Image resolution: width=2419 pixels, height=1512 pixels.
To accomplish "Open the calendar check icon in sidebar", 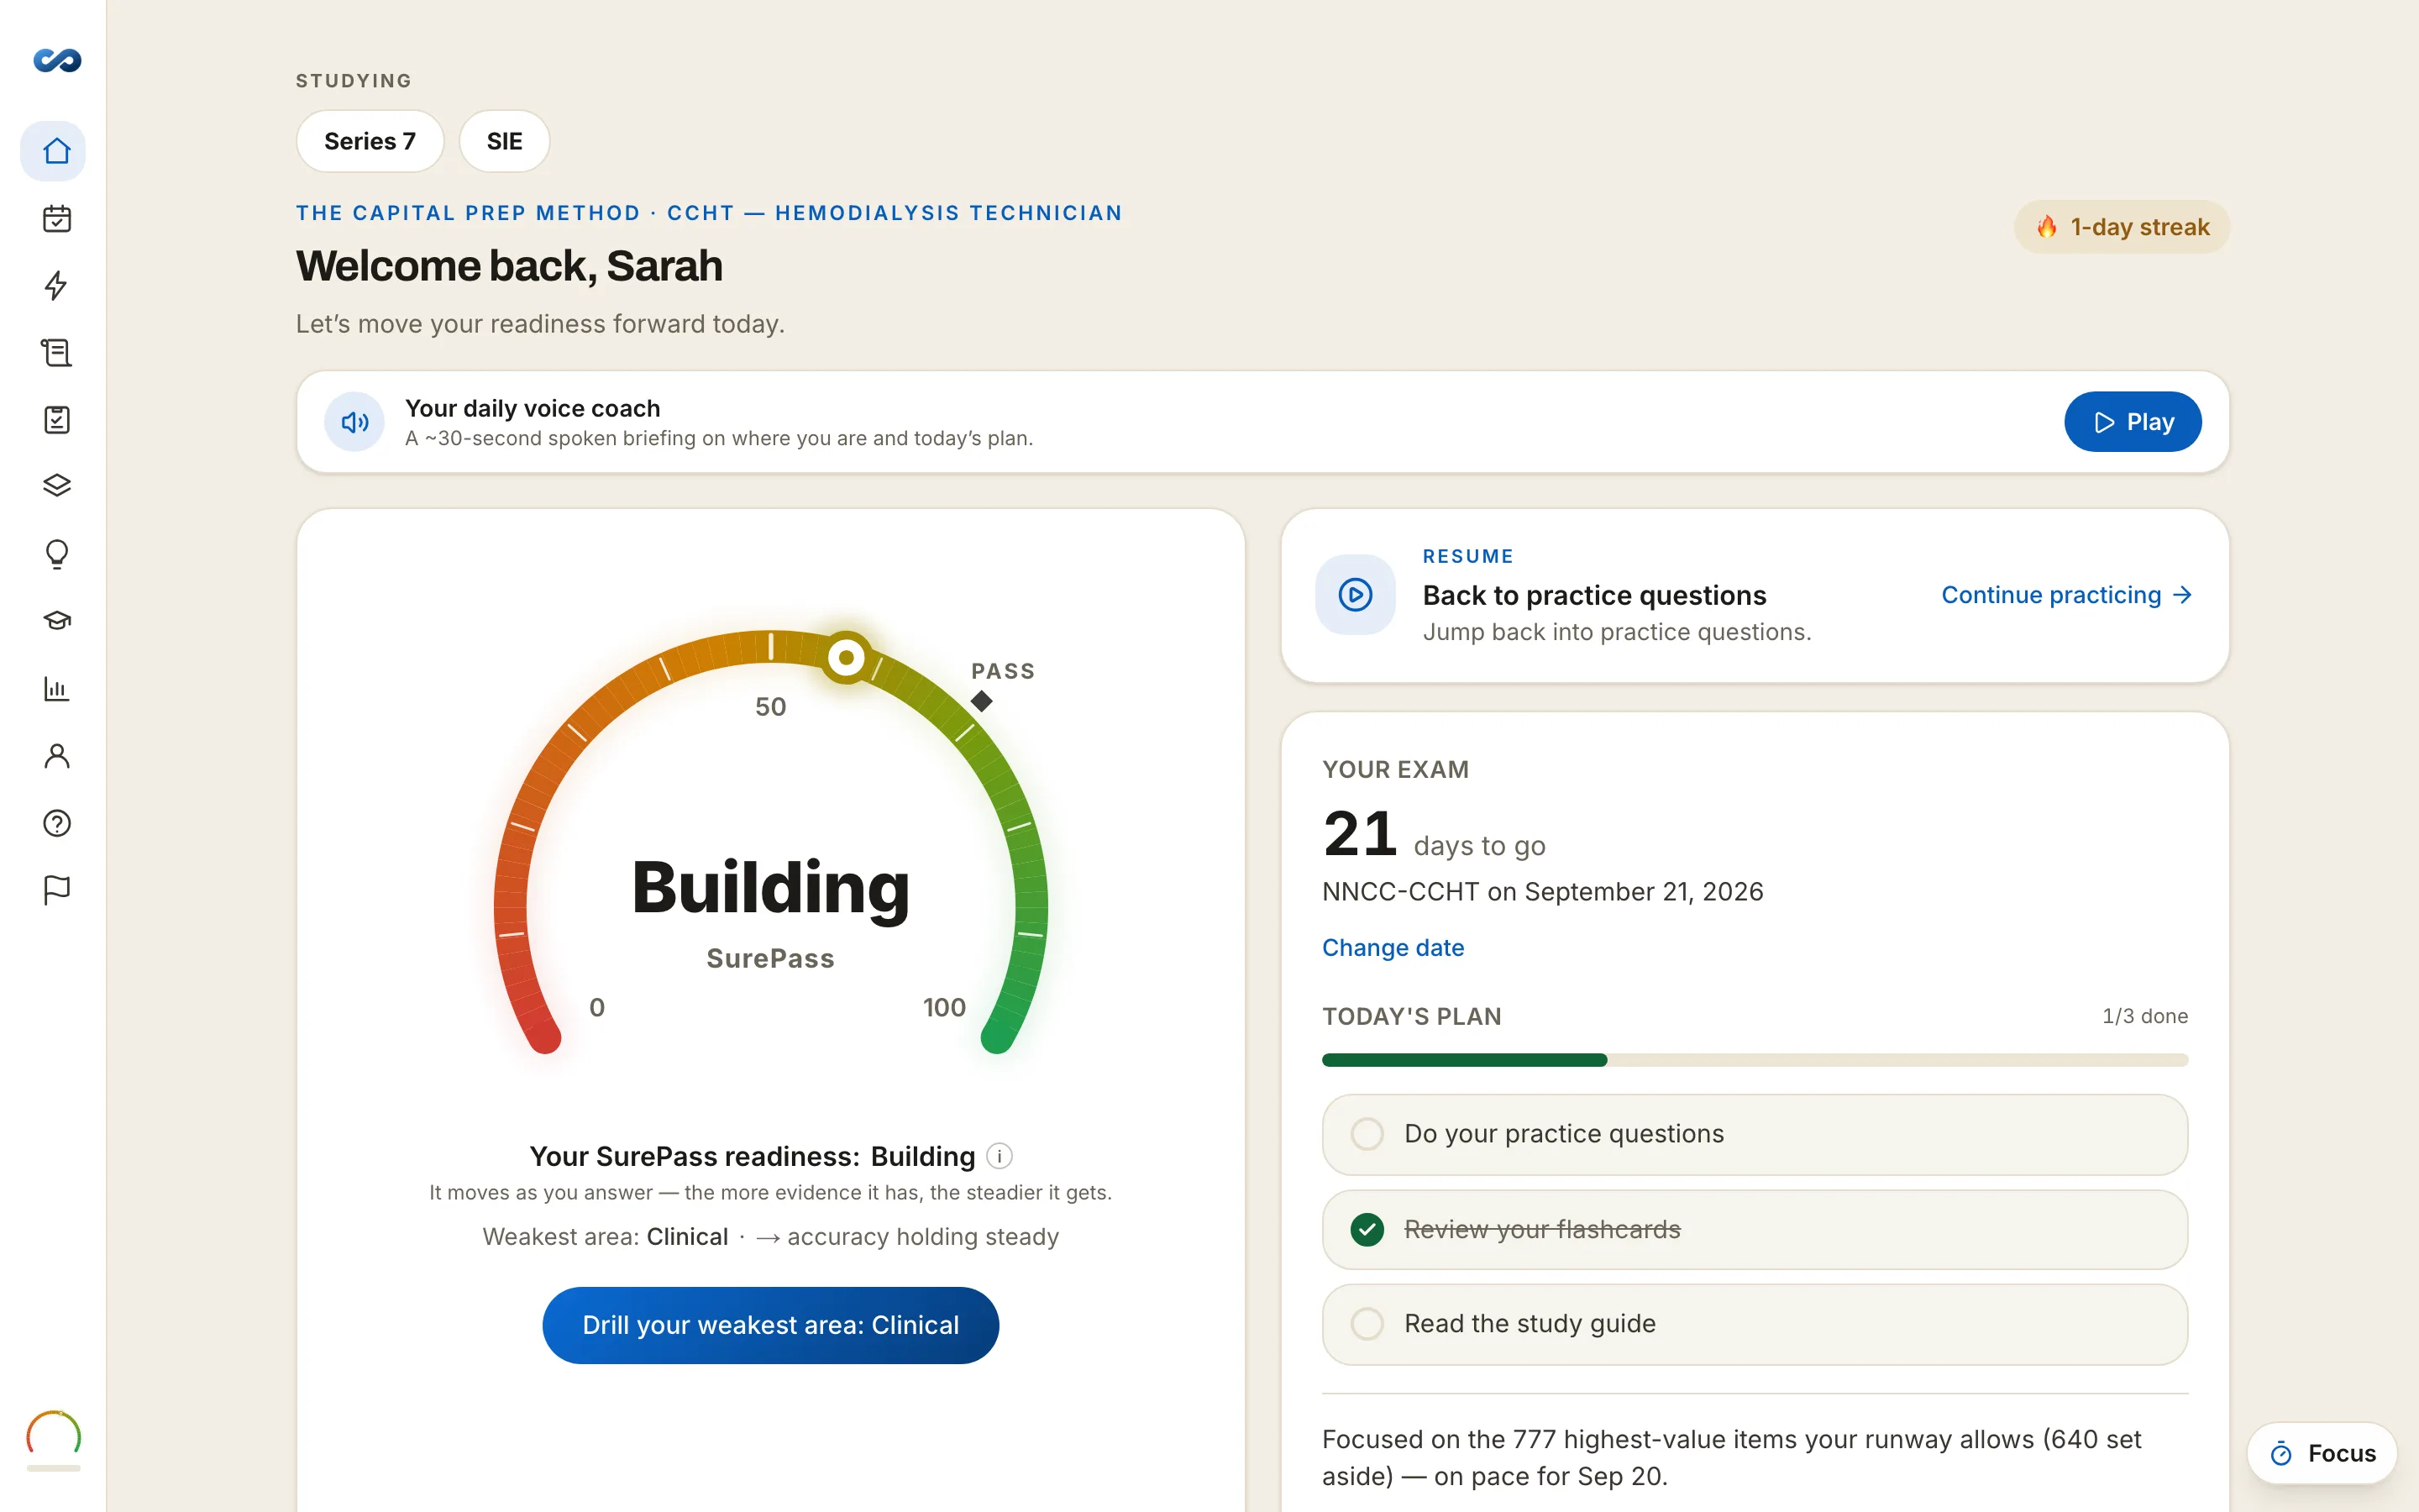I will point(57,218).
